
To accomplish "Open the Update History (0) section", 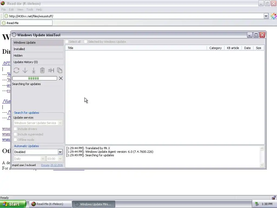I will pyautogui.click(x=38, y=62).
